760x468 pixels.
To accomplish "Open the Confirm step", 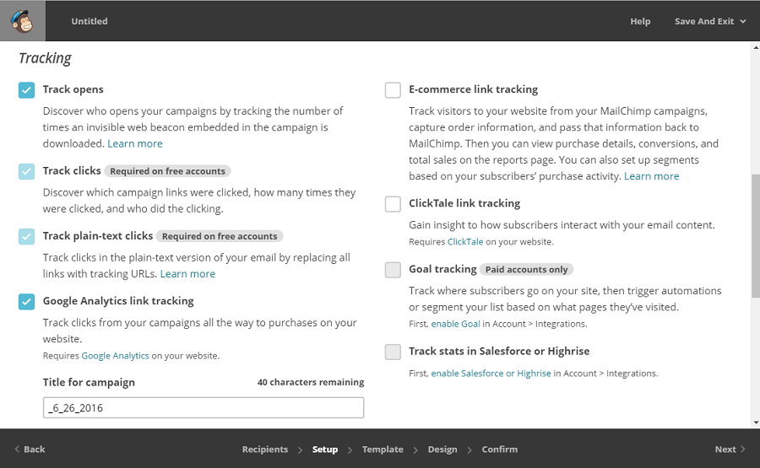I will coord(499,449).
